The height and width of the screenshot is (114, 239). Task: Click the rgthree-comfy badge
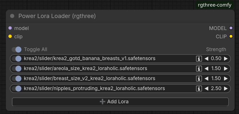coord(215,5)
